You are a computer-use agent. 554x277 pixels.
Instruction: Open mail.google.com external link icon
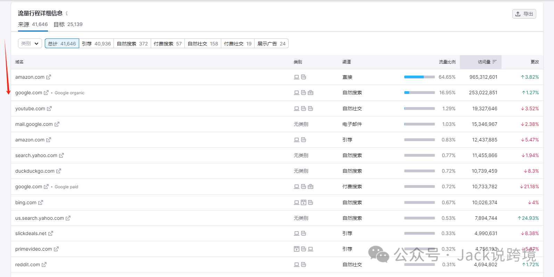[x=57, y=124]
